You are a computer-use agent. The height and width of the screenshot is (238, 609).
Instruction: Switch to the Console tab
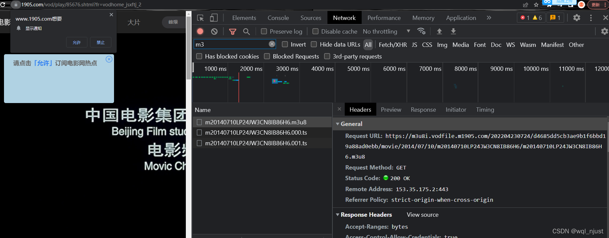click(278, 18)
